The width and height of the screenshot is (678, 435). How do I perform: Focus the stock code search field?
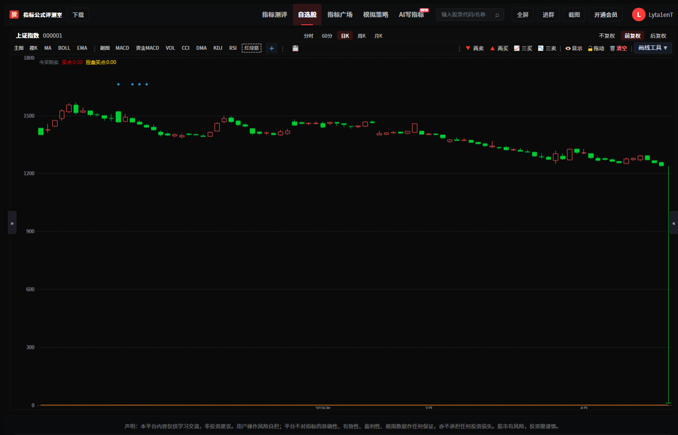(470, 15)
